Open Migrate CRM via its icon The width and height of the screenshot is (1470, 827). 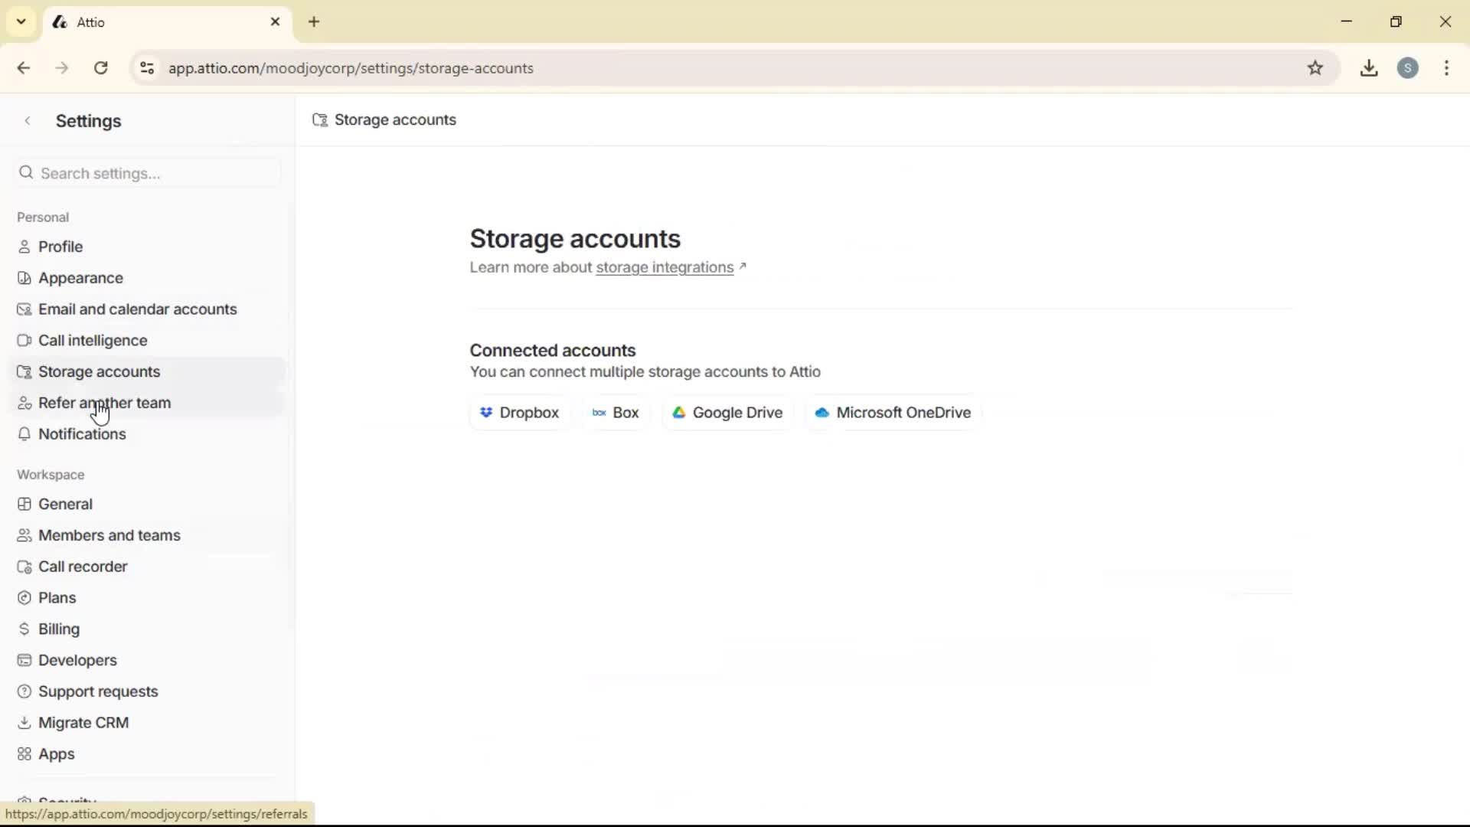click(x=25, y=722)
